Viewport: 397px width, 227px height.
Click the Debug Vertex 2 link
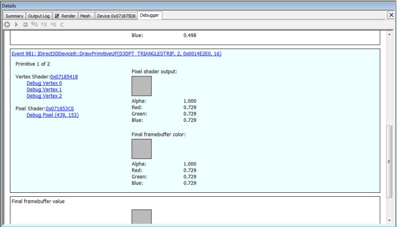tap(44, 96)
